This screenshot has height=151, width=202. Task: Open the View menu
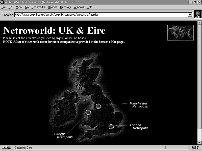[x=19, y=7]
